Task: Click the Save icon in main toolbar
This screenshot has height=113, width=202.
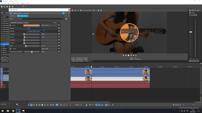Action: pos(7,7)
